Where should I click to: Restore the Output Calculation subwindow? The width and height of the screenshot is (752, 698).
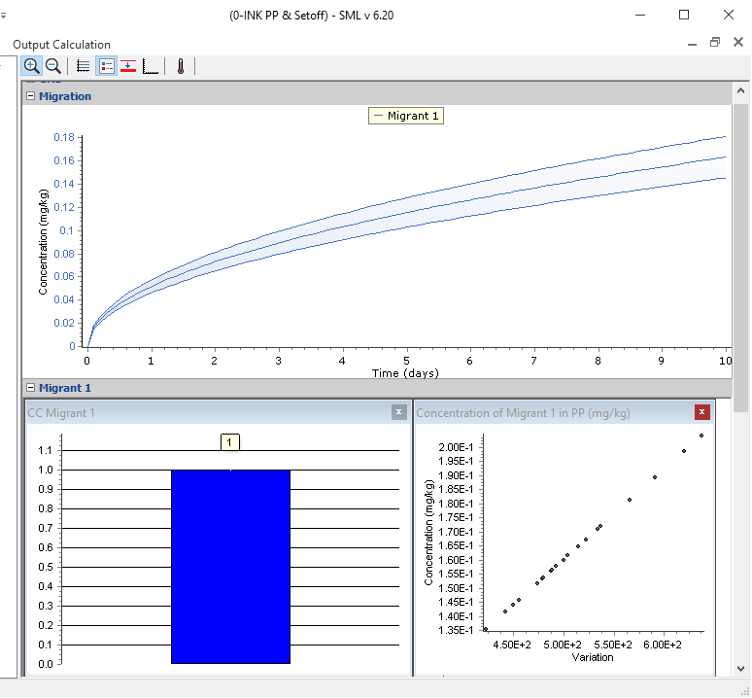point(715,43)
